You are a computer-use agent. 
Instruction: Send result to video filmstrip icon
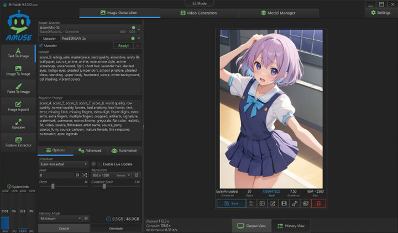tap(284, 203)
